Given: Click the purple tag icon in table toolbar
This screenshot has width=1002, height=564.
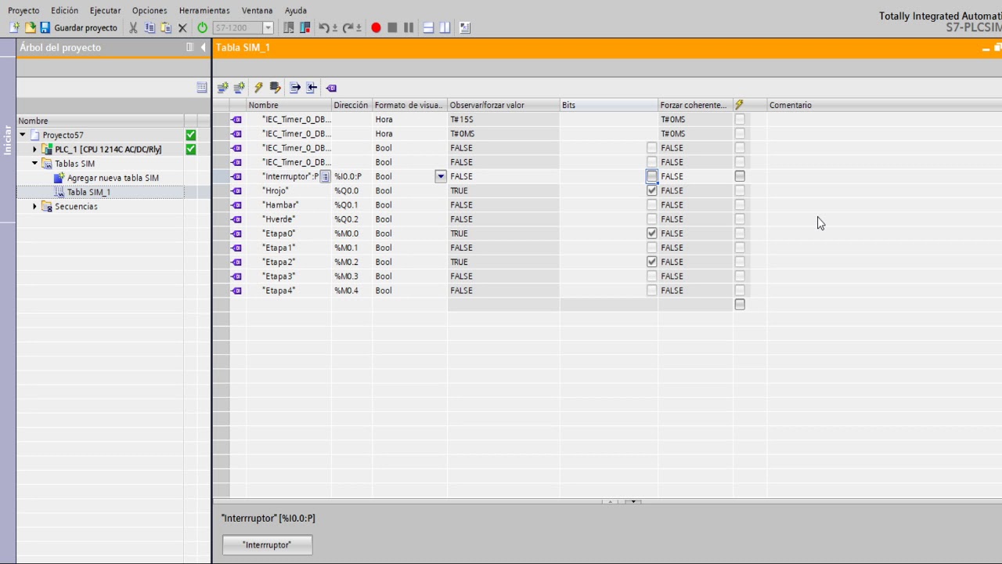Looking at the screenshot, I should click(331, 88).
